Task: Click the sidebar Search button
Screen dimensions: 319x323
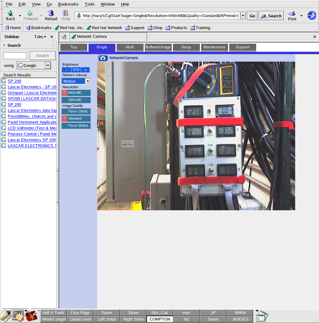Action: click(x=43, y=56)
